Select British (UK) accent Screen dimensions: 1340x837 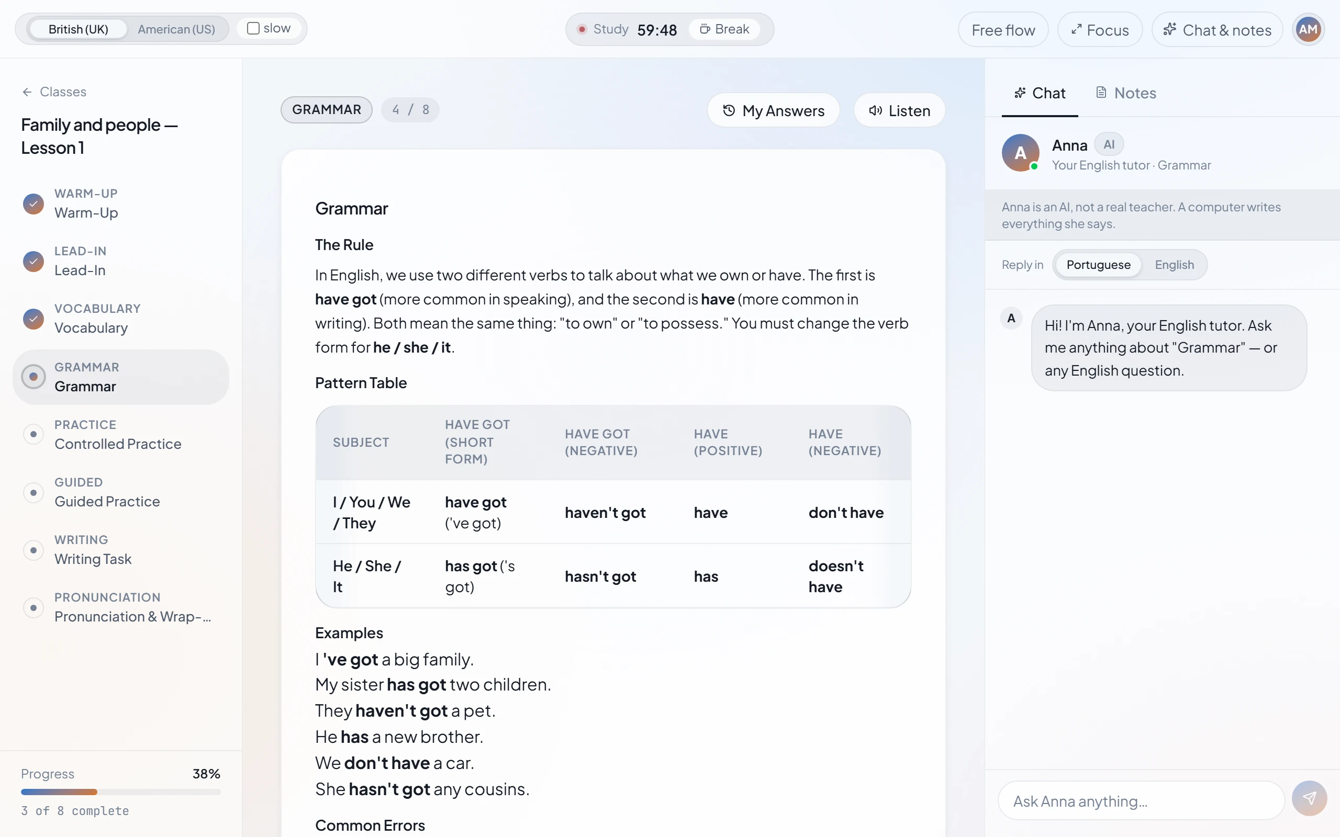pyautogui.click(x=78, y=29)
